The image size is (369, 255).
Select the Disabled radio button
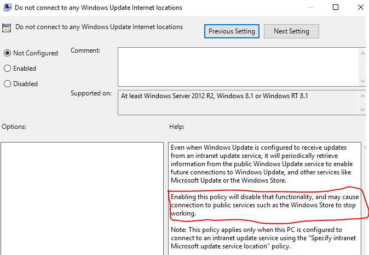7,84
